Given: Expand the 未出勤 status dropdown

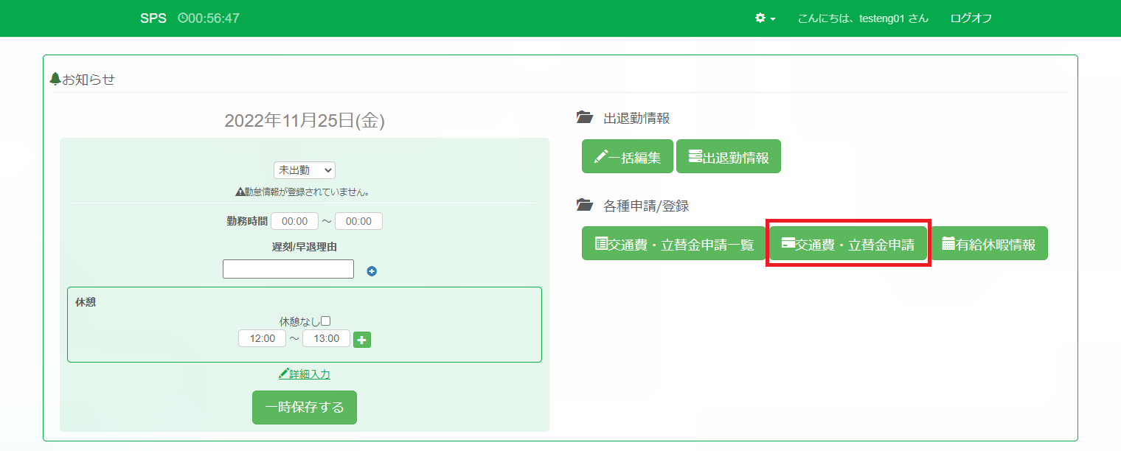Looking at the screenshot, I should [304, 170].
